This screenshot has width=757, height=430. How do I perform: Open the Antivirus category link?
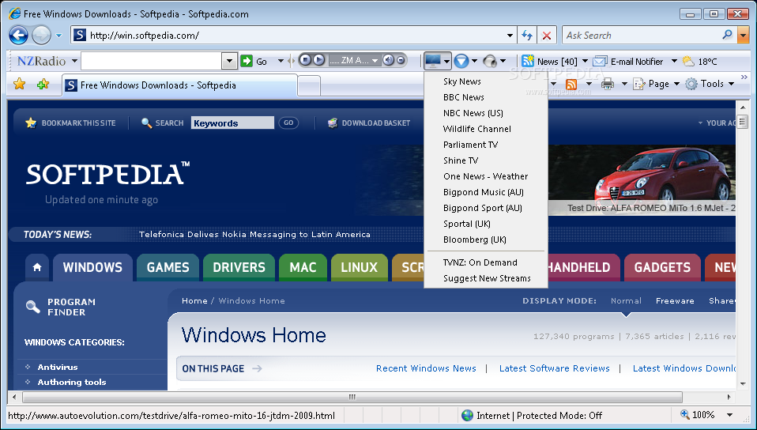[x=58, y=368]
